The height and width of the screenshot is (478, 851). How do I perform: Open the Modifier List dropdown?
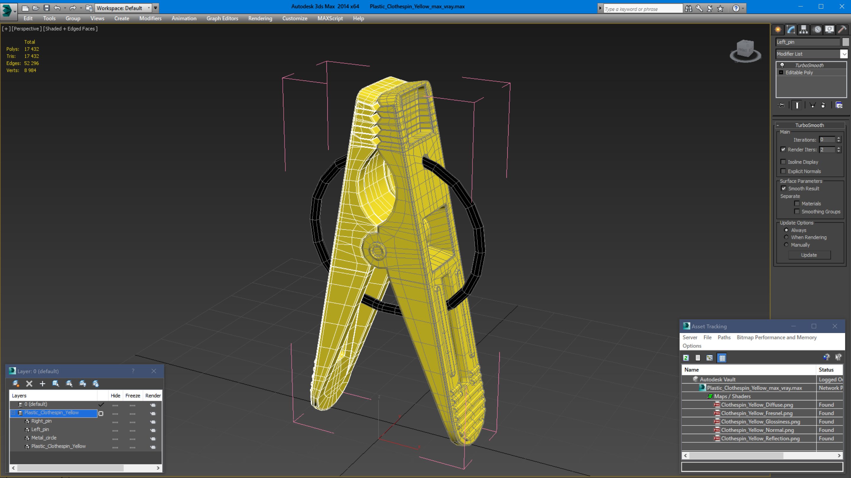point(844,54)
